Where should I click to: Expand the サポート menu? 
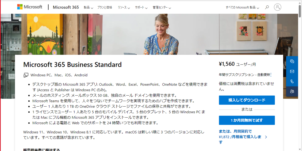141,8
